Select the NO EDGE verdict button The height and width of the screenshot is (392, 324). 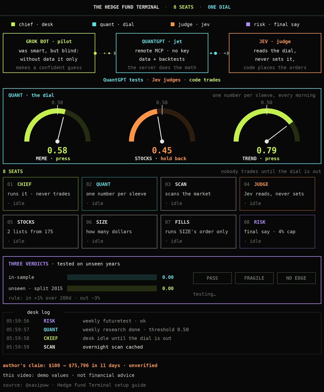(296, 278)
